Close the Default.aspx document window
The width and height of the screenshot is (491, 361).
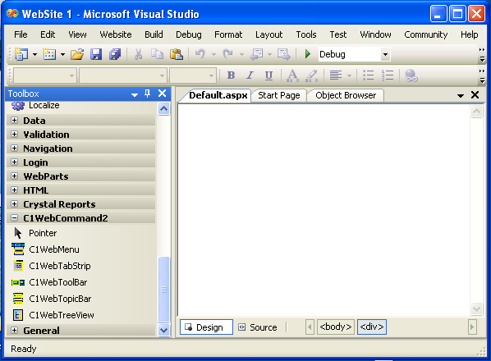[475, 95]
